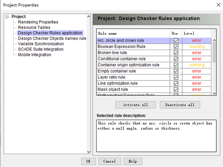Select Design Checker Objects names rule
The width and height of the screenshot is (223, 167).
click(x=52, y=38)
